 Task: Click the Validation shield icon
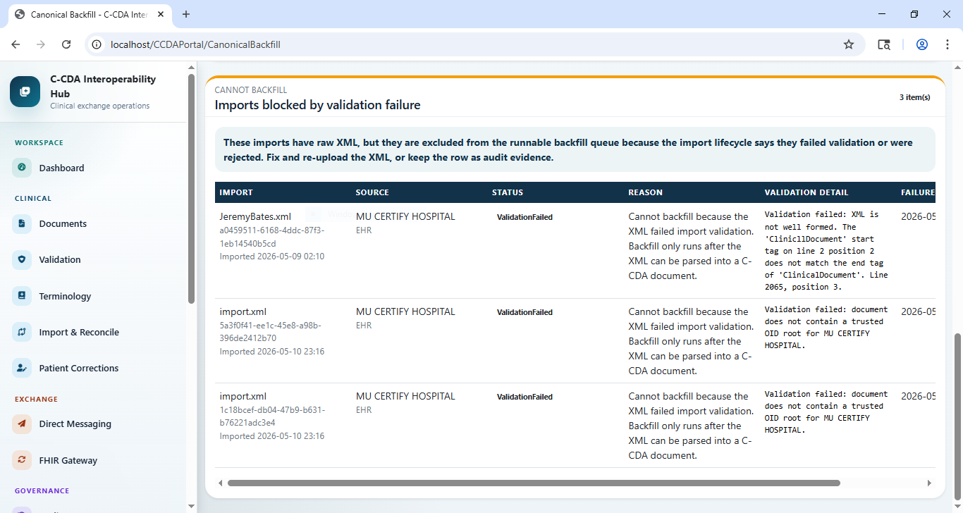tap(22, 259)
